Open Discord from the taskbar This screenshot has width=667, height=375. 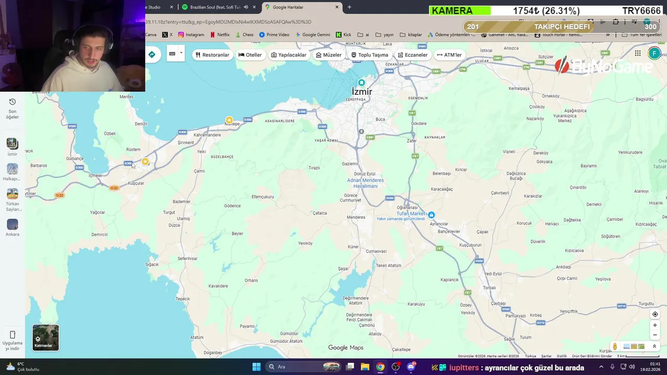point(411,367)
